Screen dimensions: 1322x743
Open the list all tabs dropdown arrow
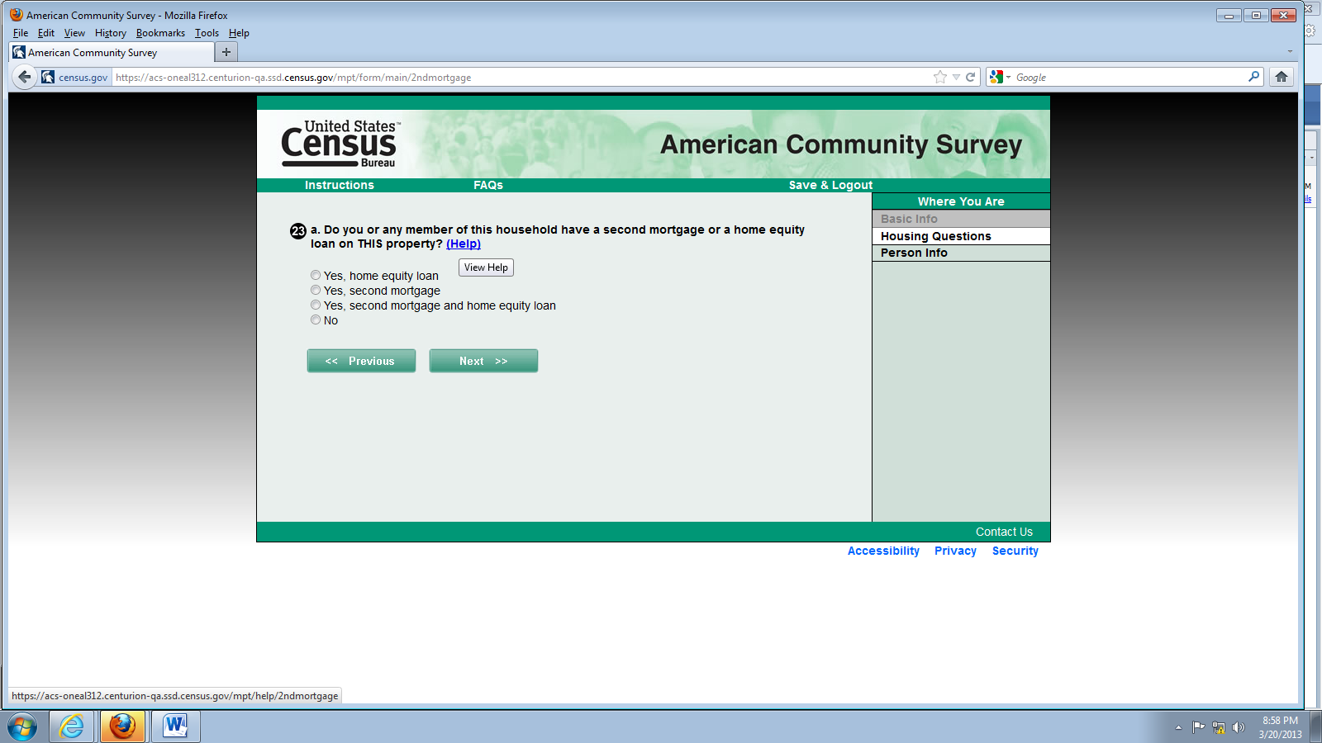(1290, 52)
